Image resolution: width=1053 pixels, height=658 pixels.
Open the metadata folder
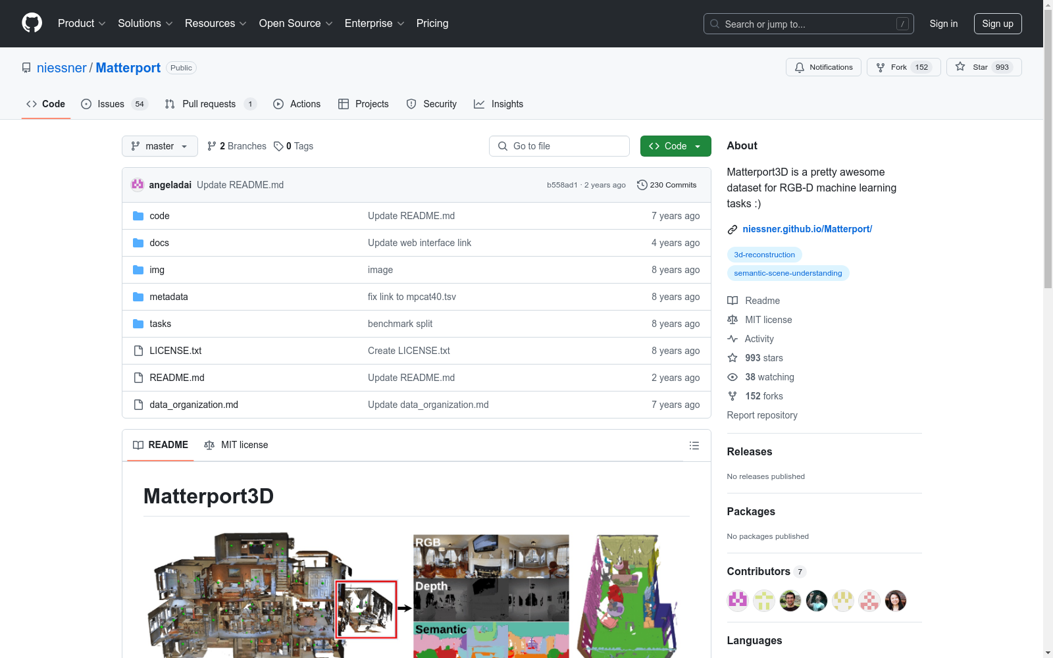point(168,297)
